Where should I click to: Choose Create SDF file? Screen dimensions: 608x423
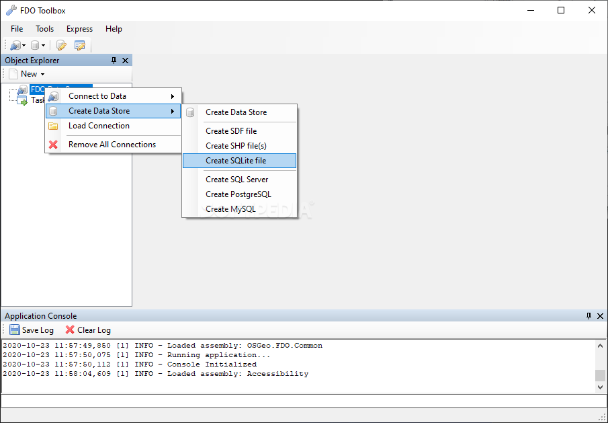click(240, 131)
